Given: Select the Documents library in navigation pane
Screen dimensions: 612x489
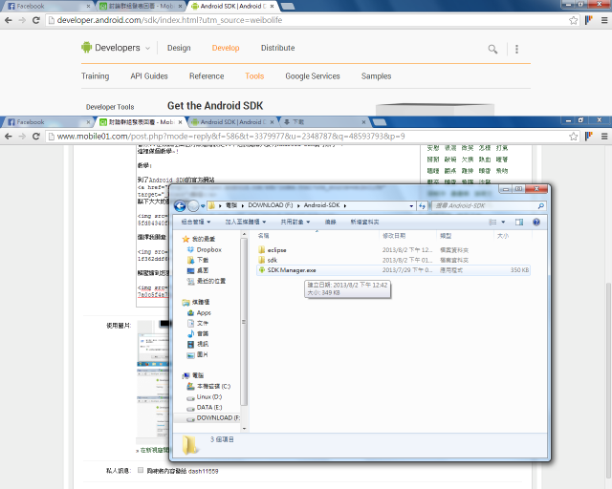Looking at the screenshot, I should [198, 323].
